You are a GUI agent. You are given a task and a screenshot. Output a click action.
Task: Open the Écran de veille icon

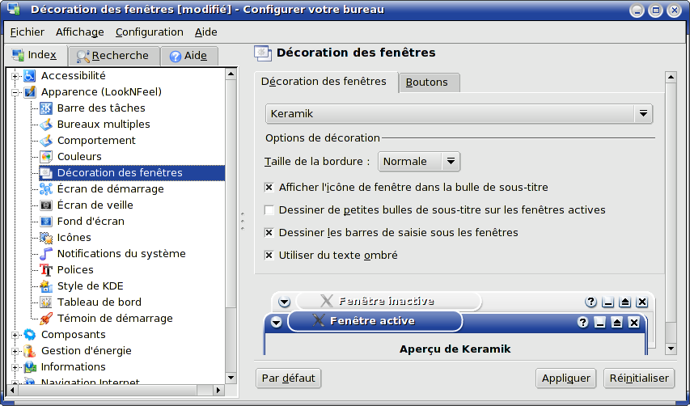(46, 205)
